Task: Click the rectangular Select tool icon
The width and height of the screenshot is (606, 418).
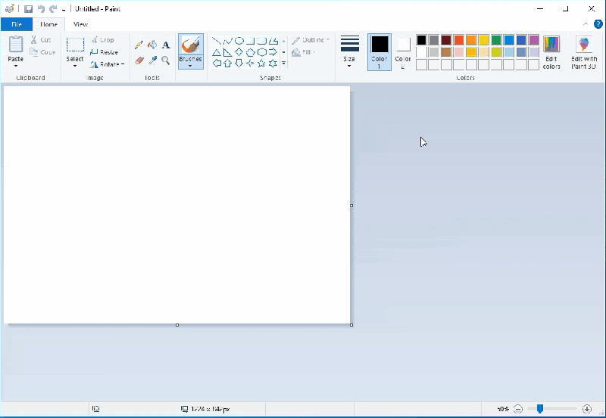Action: click(x=75, y=45)
